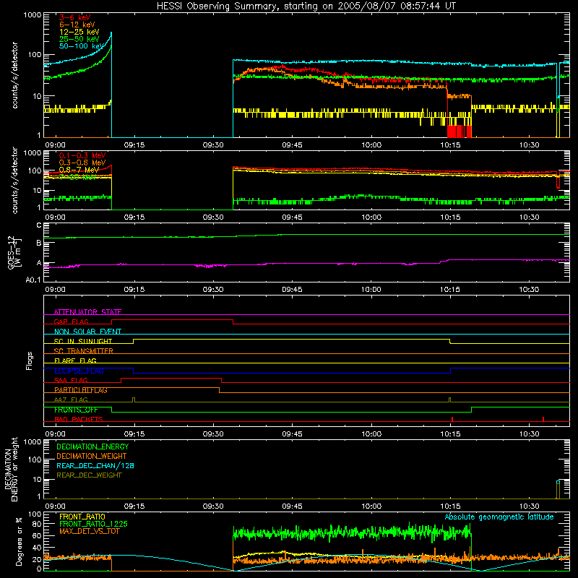Click the HESSI Observing Summary title

pos(306,7)
